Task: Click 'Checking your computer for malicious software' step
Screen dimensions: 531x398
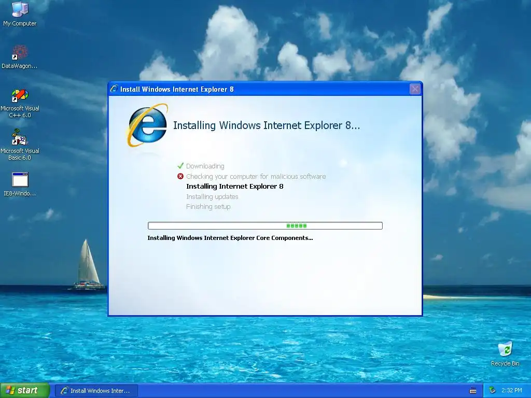Action: tap(256, 176)
